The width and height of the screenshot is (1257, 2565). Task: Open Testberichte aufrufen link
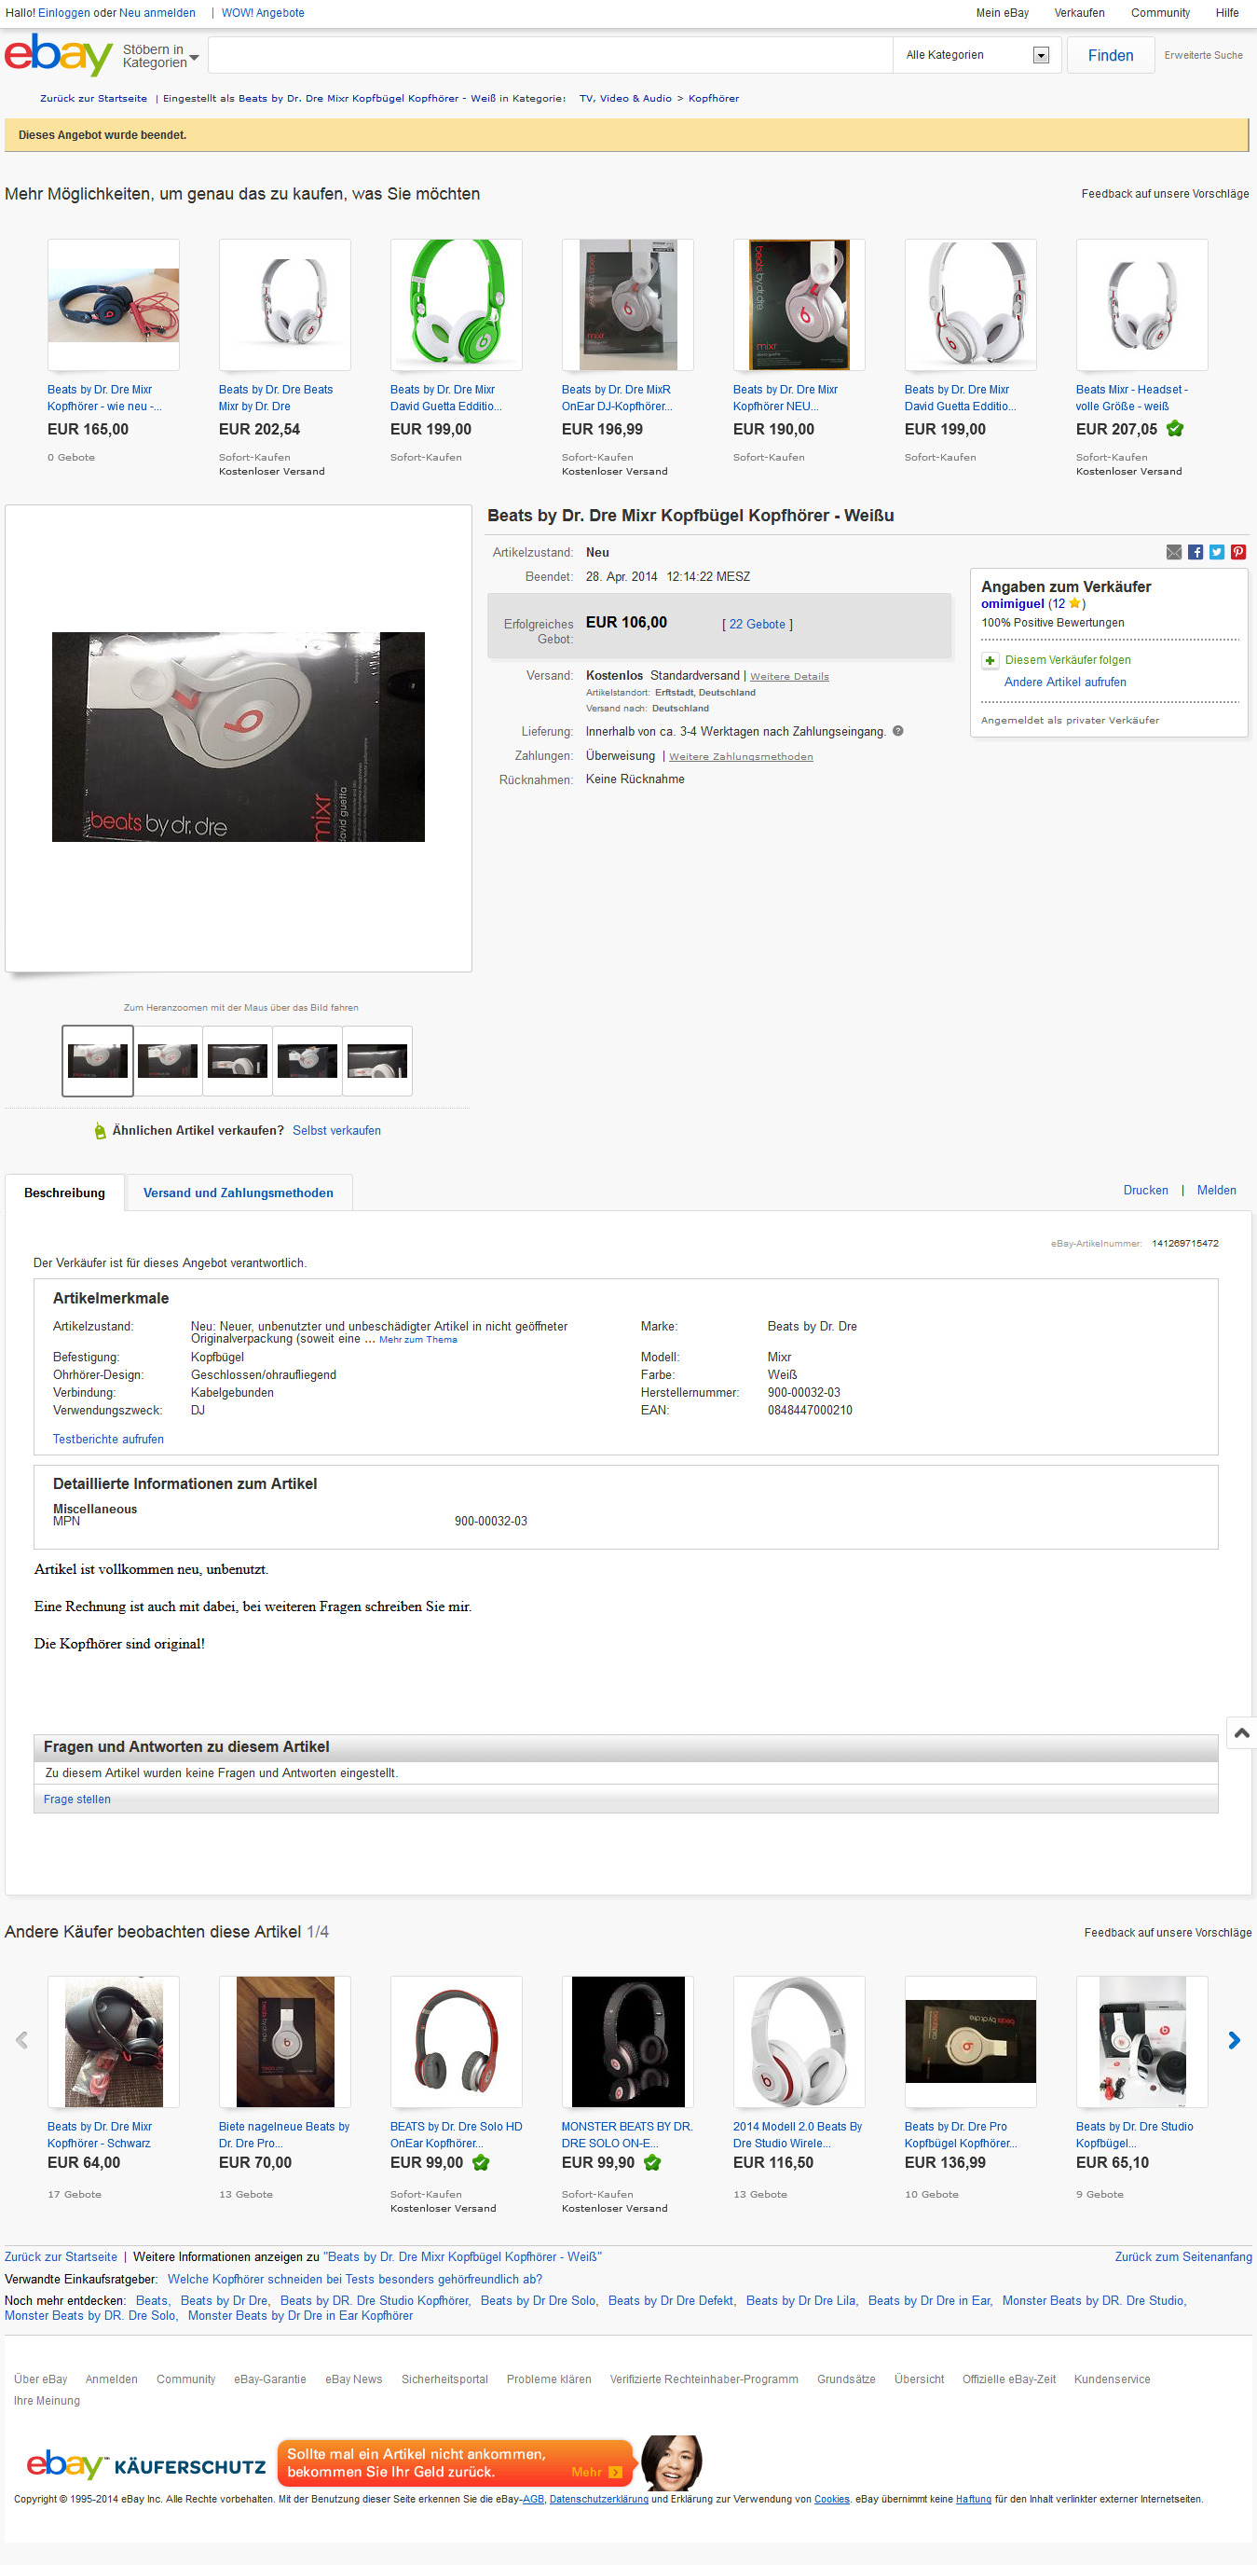point(108,1440)
